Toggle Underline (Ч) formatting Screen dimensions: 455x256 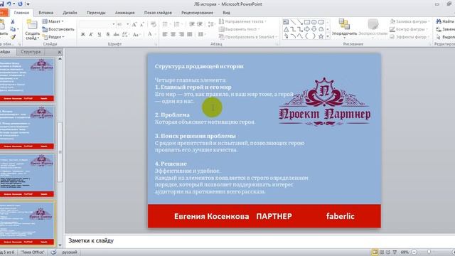click(x=100, y=35)
